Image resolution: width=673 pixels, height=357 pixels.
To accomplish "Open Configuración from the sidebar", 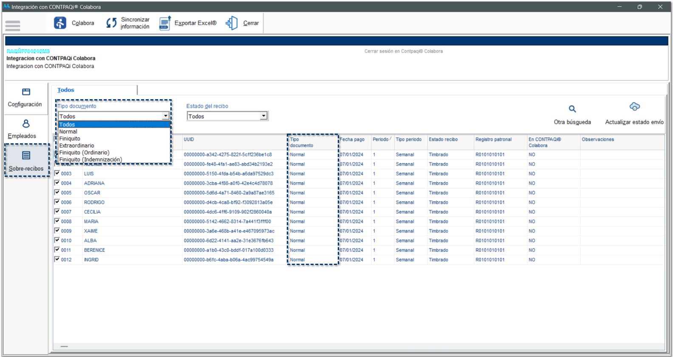I will pos(25,98).
